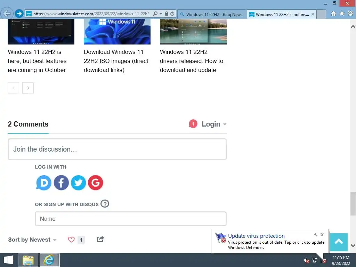The width and height of the screenshot is (356, 267).
Task: Open 'Windows 11 22H2 is here' article link
Action: tap(37, 61)
